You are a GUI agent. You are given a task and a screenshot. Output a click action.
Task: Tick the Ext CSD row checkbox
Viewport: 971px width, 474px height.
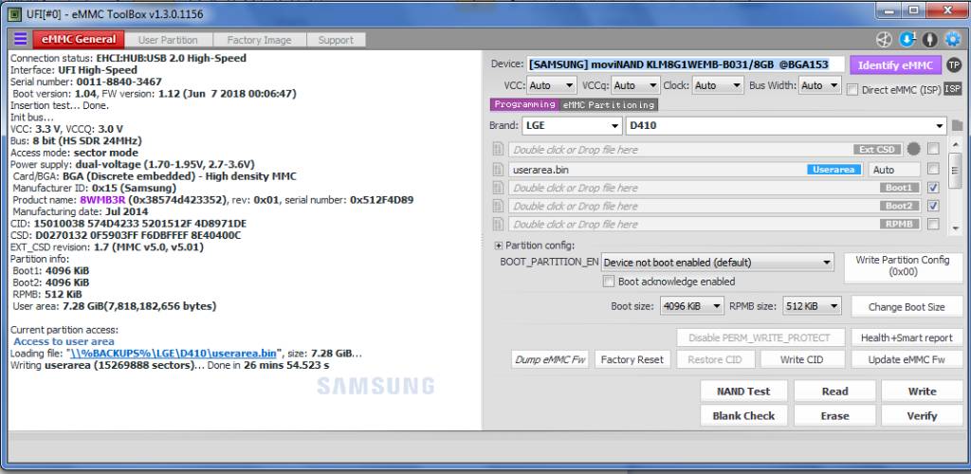pyautogui.click(x=933, y=149)
